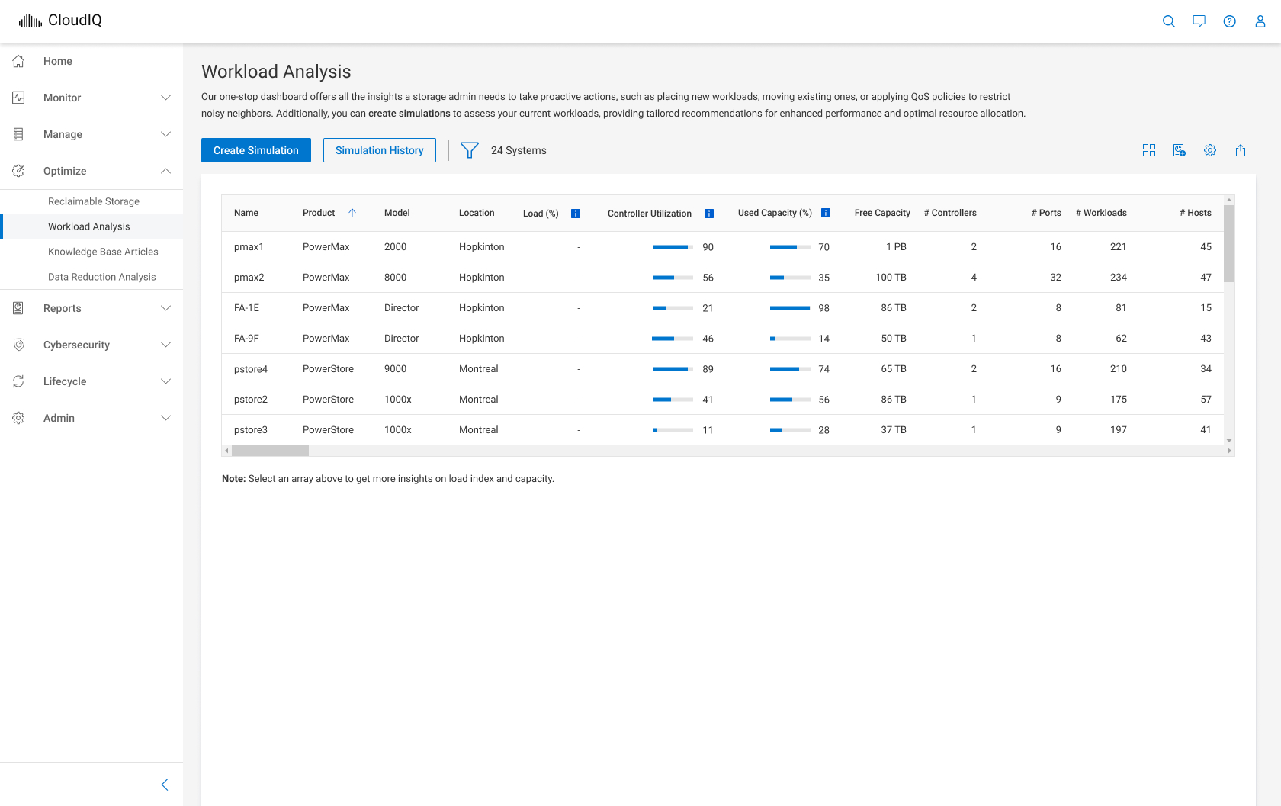This screenshot has width=1281, height=806.
Task: Click the Lifecycle refresh icon
Action: [x=19, y=381]
